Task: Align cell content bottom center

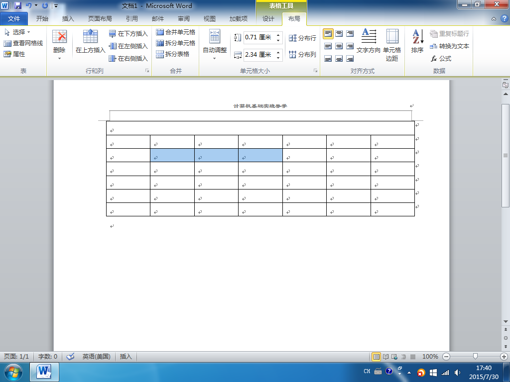Action: 339,59
